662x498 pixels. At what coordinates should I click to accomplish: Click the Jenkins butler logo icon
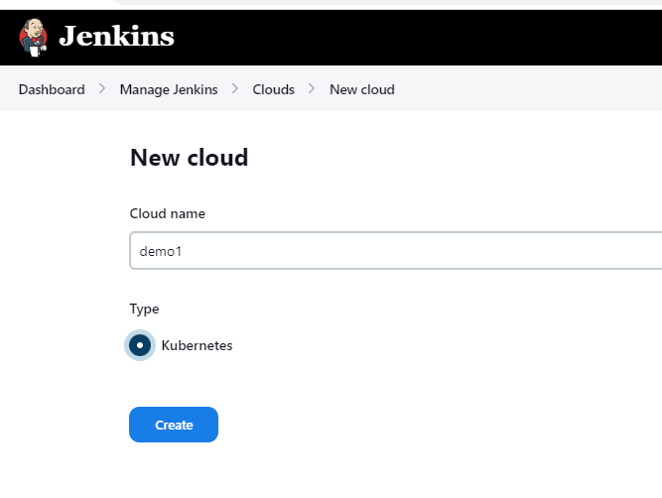pos(33,37)
